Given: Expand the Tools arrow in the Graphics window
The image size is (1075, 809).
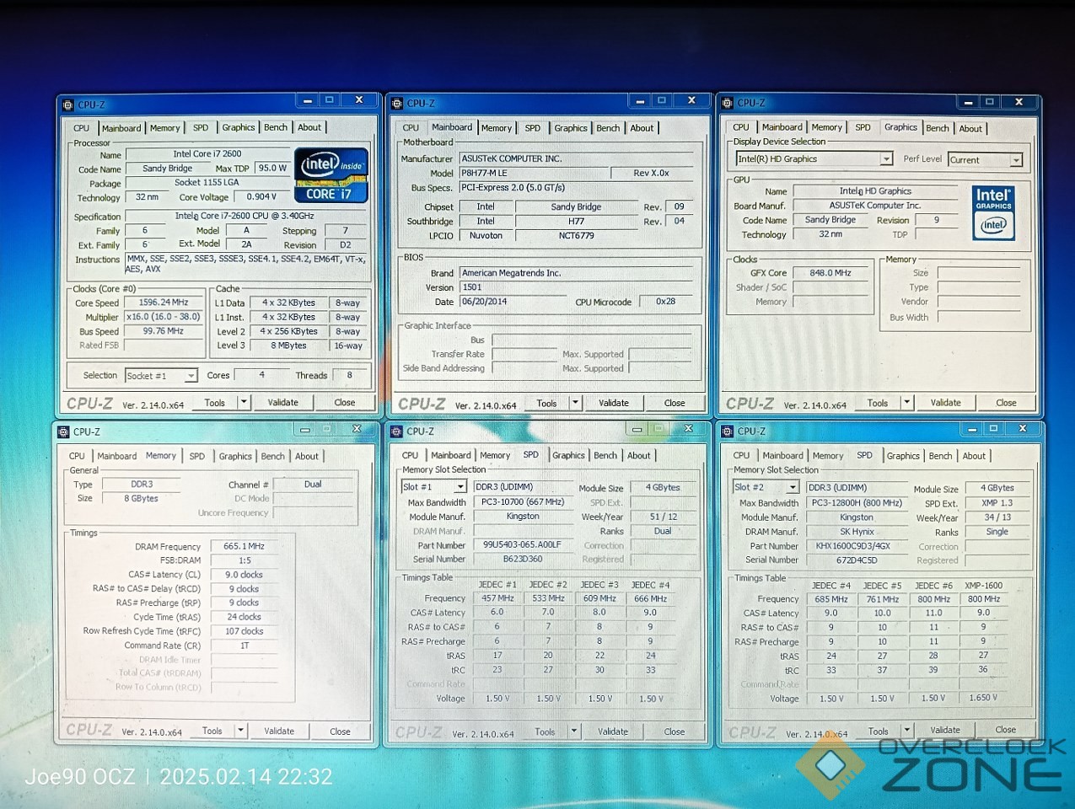Looking at the screenshot, I should point(907,403).
